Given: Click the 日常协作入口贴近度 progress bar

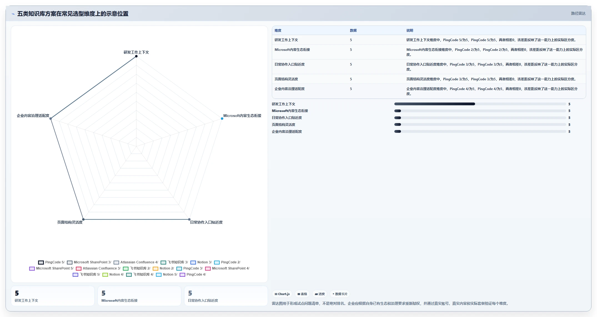Looking at the screenshot, I should point(480,118).
